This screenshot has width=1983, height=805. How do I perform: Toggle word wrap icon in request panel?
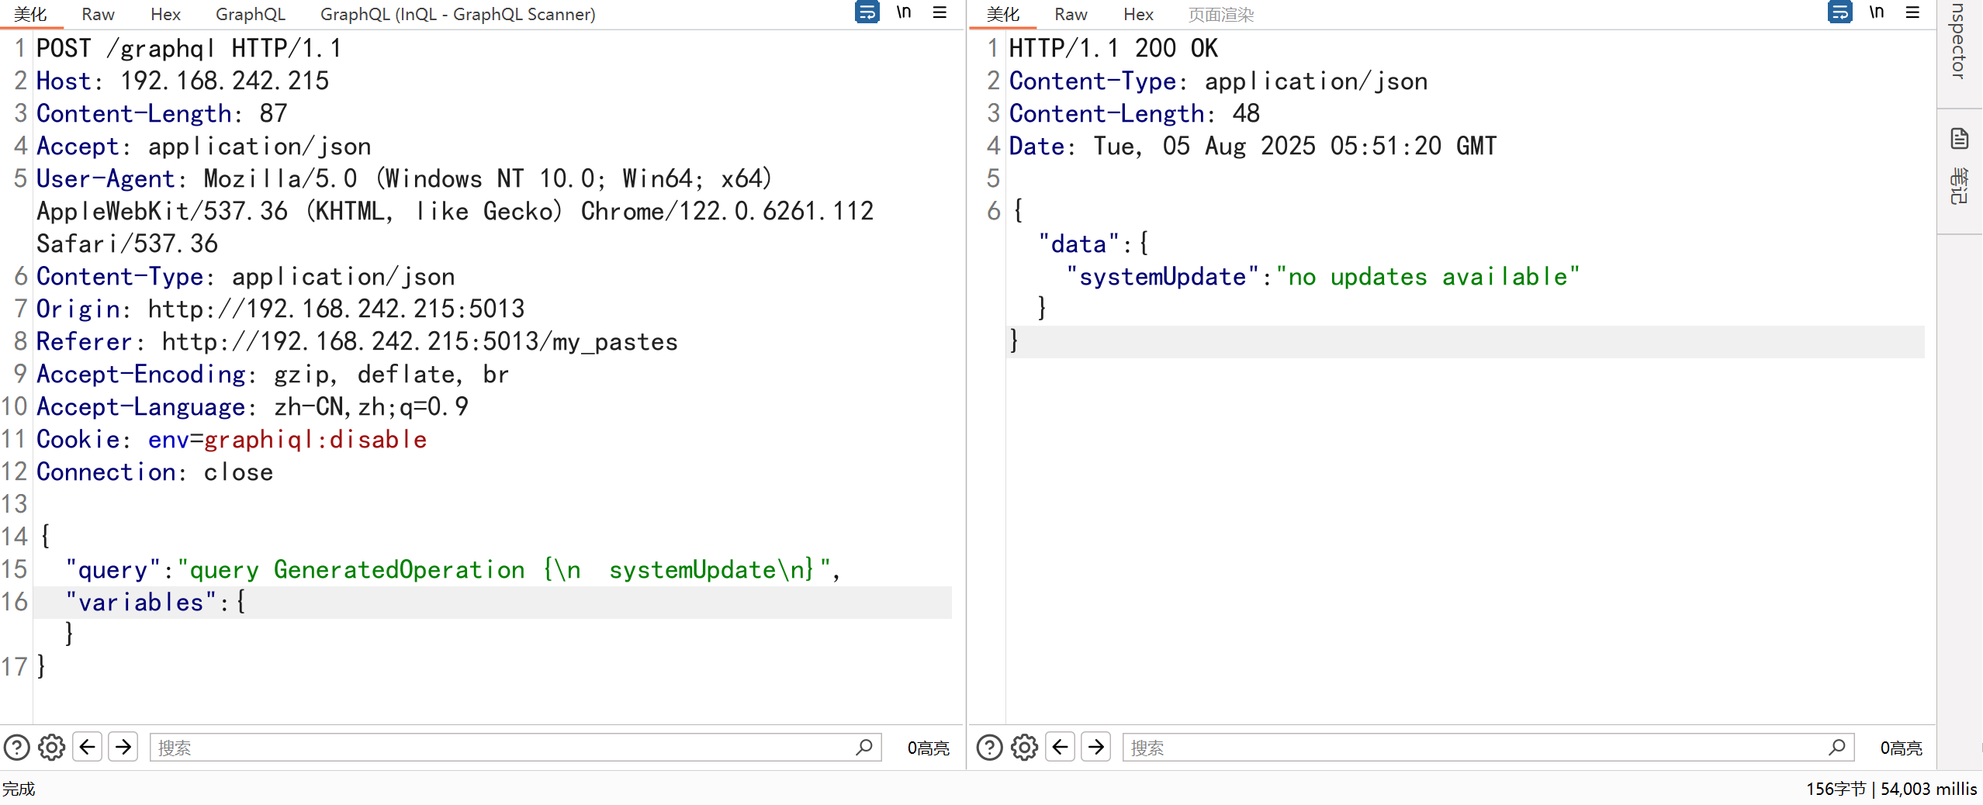click(867, 12)
